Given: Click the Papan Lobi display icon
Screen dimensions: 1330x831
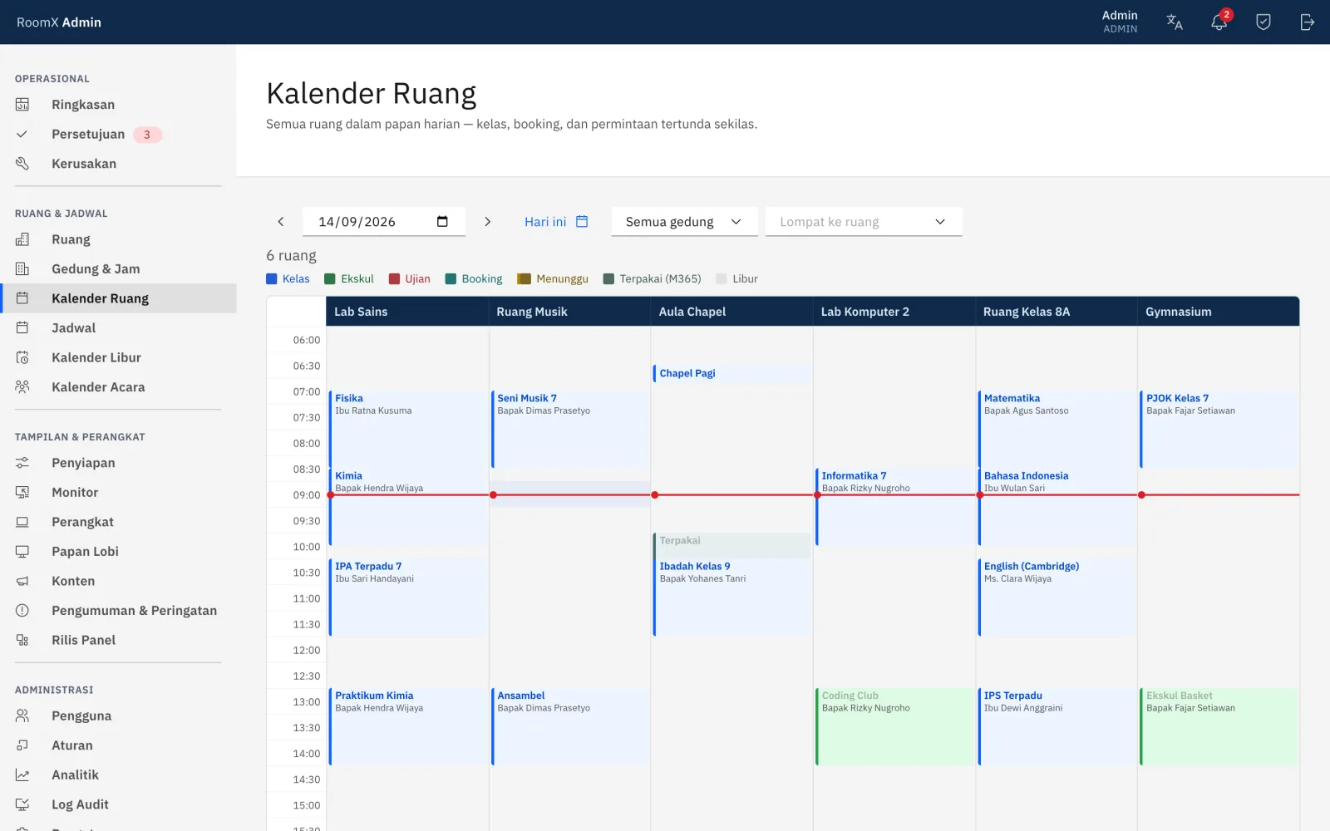Looking at the screenshot, I should pyautogui.click(x=22, y=552).
